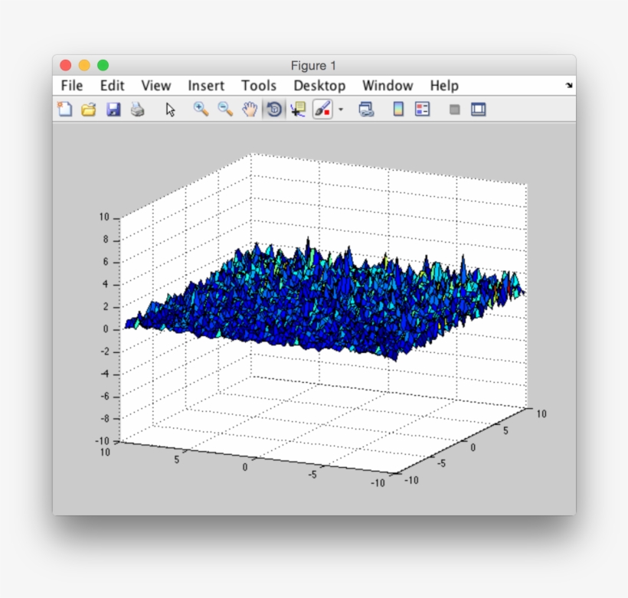Image resolution: width=628 pixels, height=598 pixels.
Task: Print the figure
Action: pyautogui.click(x=137, y=109)
